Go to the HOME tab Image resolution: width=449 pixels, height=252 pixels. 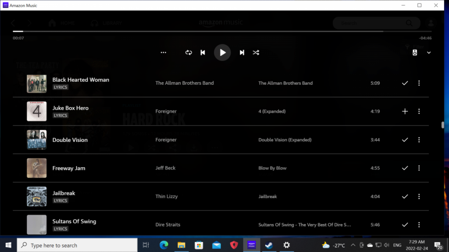click(62, 23)
